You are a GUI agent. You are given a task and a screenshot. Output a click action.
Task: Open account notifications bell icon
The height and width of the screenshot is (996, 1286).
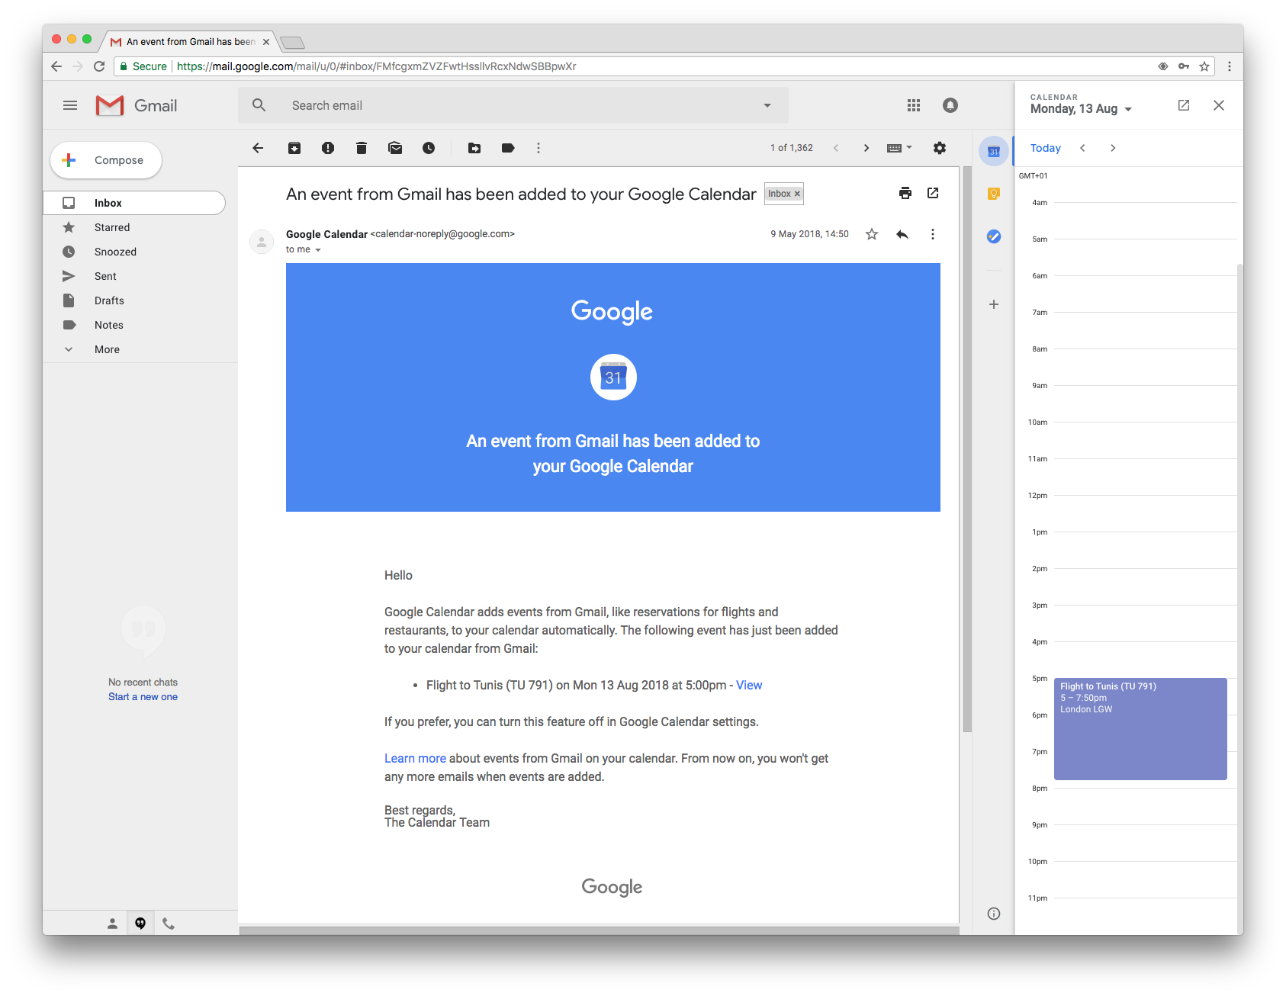950,105
